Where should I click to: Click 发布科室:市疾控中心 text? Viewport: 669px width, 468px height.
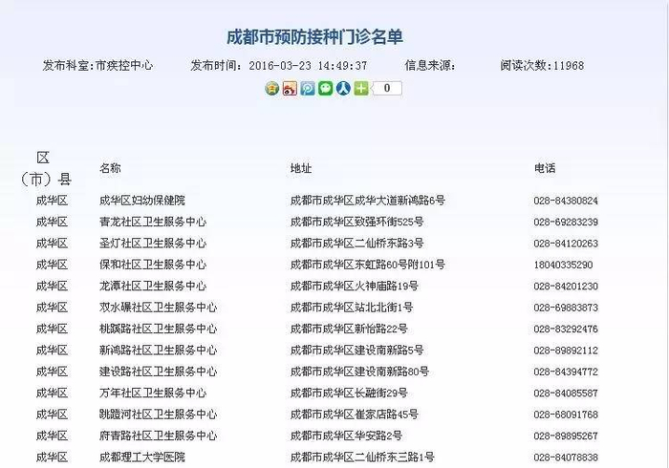coord(97,65)
